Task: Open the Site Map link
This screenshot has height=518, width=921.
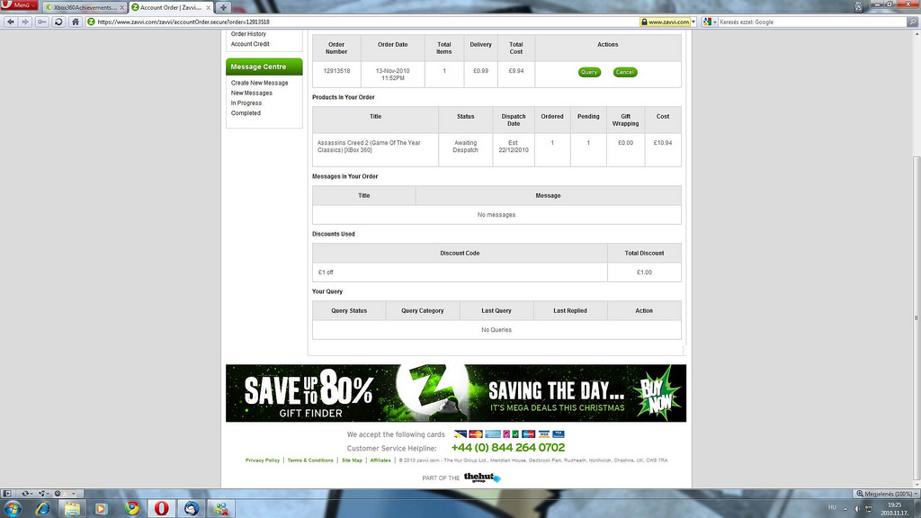Action: point(352,460)
